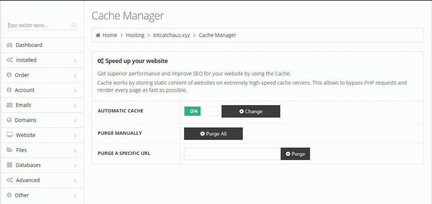The width and height of the screenshot is (432, 204).
Task: Toggle the Automatic Cache ON switch
Action: 201,111
